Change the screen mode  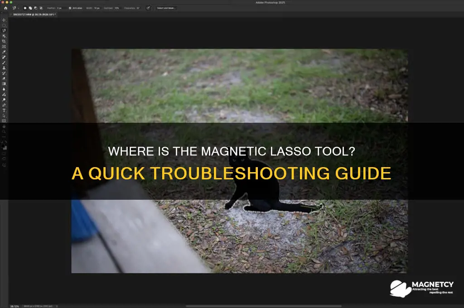tap(4, 159)
